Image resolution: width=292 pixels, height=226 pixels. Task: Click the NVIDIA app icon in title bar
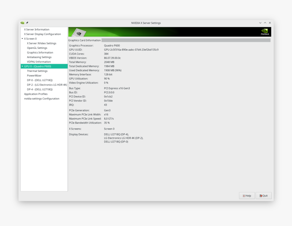coord(22,23)
